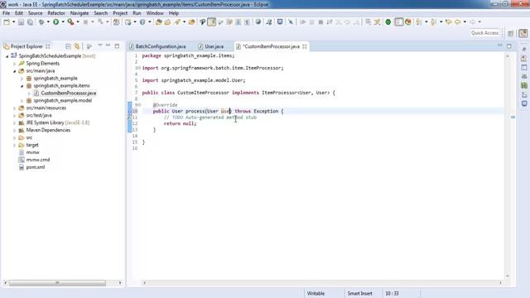This screenshot has width=530, height=298.
Task: Select mvnw.cmd in the Project Explorer
Action: pos(38,160)
